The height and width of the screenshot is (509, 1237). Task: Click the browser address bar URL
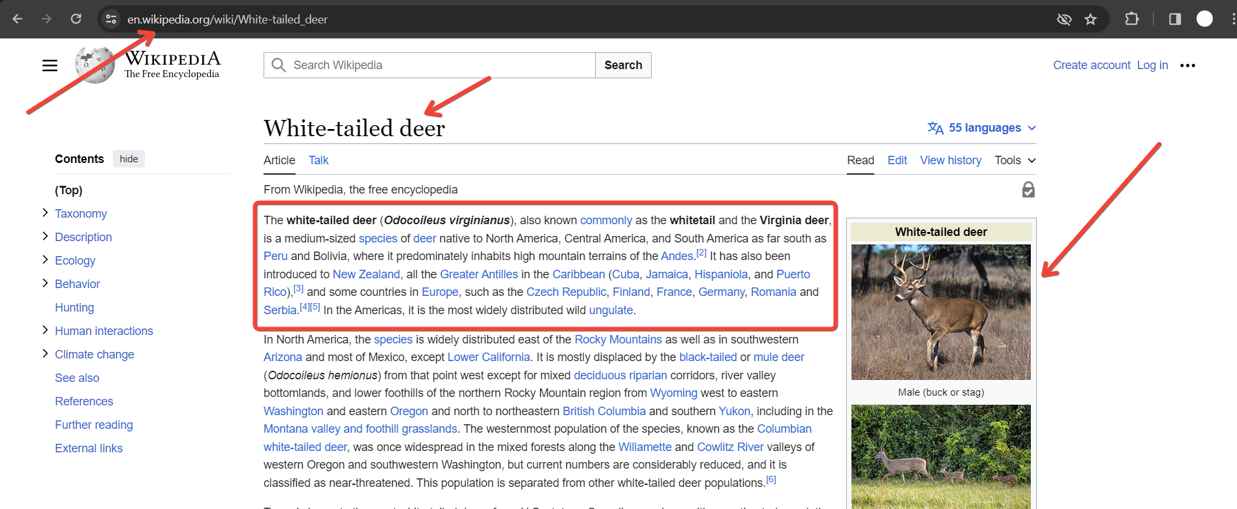pos(227,20)
